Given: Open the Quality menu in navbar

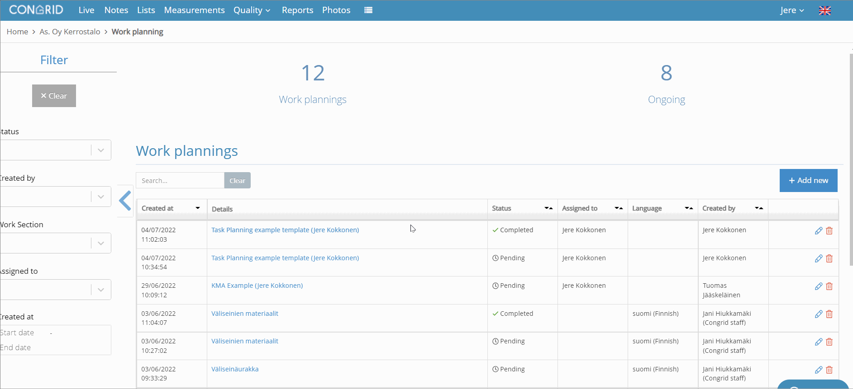Looking at the screenshot, I should point(252,10).
